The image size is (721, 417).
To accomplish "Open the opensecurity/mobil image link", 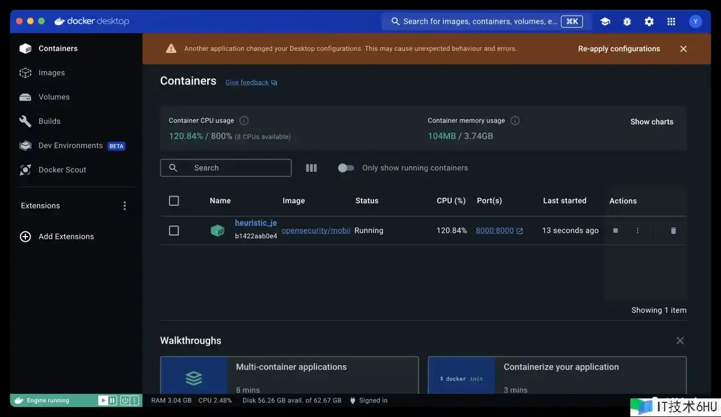I will [x=316, y=230].
